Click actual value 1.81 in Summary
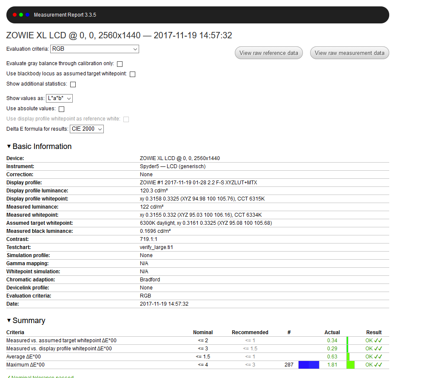This screenshot has height=378, width=422. (x=332, y=364)
